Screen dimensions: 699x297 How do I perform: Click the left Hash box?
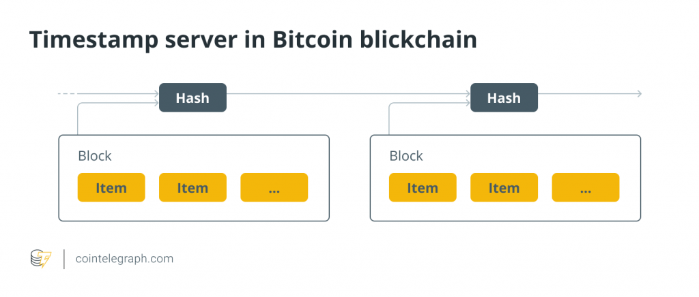[192, 98]
